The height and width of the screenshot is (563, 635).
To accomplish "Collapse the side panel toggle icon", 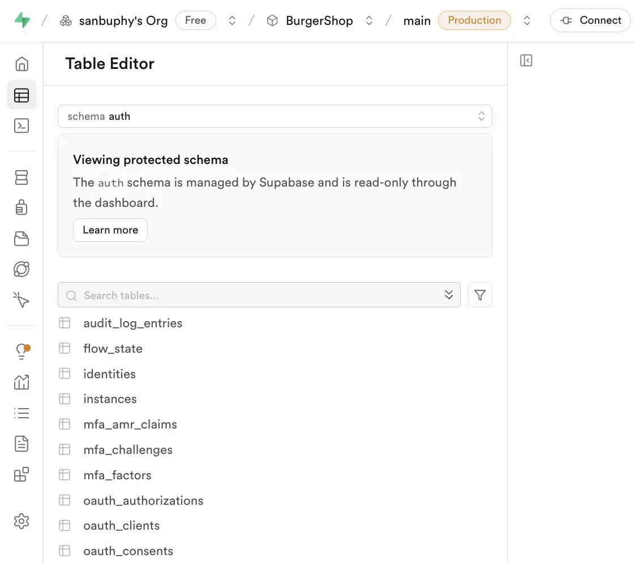I will click(526, 60).
